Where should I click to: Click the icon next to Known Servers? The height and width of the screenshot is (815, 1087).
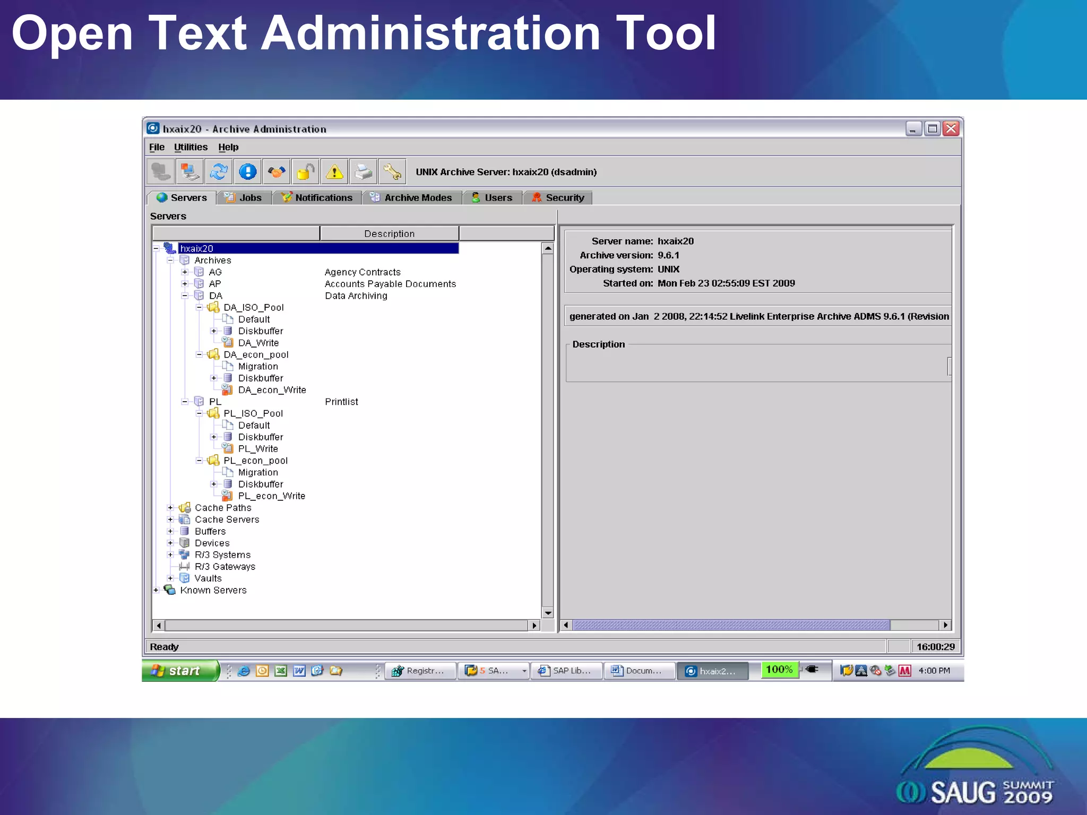[170, 590]
